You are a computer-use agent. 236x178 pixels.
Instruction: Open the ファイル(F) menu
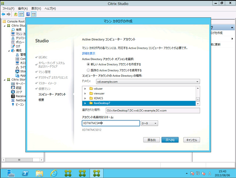coord(8,8)
